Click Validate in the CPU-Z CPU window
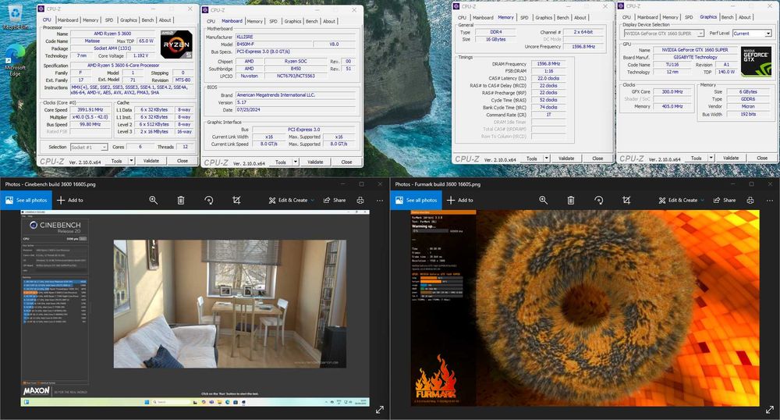This screenshot has width=780, height=420. [151, 161]
